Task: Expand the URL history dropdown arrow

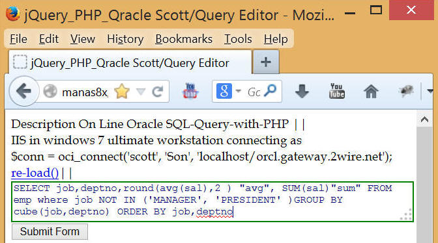Action: point(141,92)
